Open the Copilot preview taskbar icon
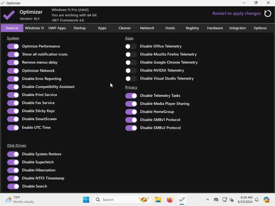 click(266, 200)
